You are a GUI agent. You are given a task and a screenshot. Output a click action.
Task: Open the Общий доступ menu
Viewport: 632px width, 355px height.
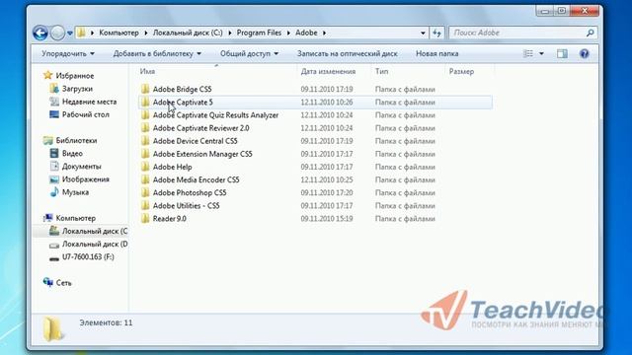pos(249,53)
